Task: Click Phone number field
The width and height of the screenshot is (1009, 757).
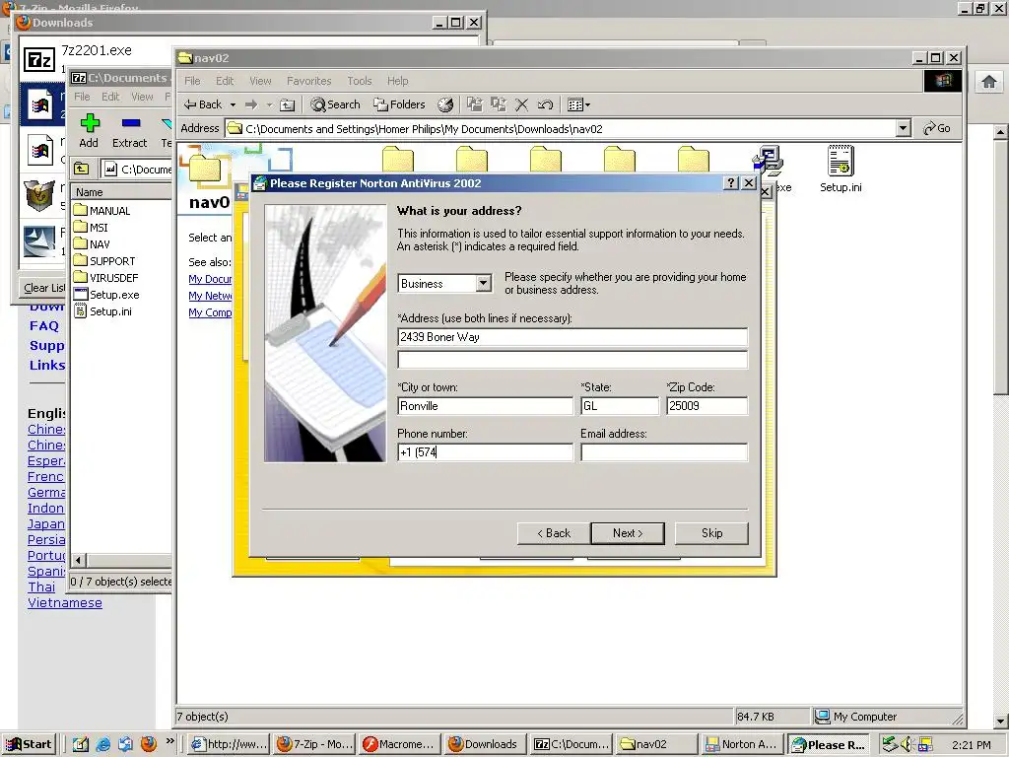Action: (485, 451)
